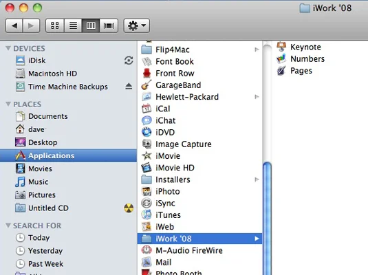The width and height of the screenshot is (368, 275).
Task: Switch to Cover Flow view
Action: click(109, 25)
